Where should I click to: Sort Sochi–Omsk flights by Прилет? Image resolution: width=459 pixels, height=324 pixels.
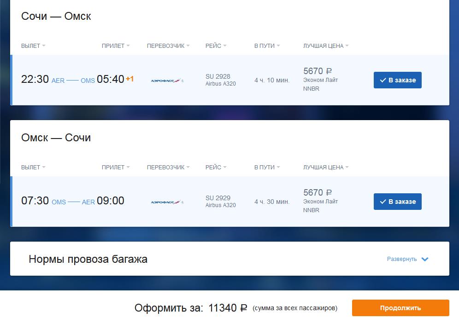[116, 46]
